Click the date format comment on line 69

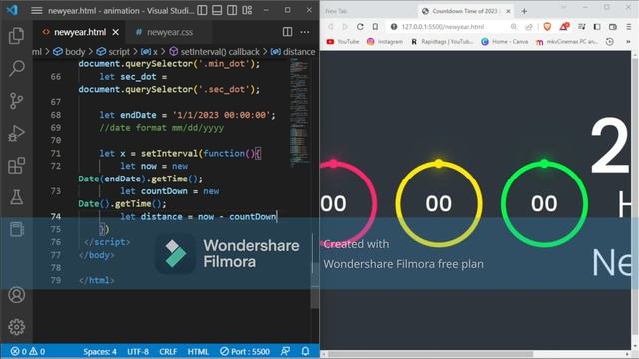pos(162,128)
